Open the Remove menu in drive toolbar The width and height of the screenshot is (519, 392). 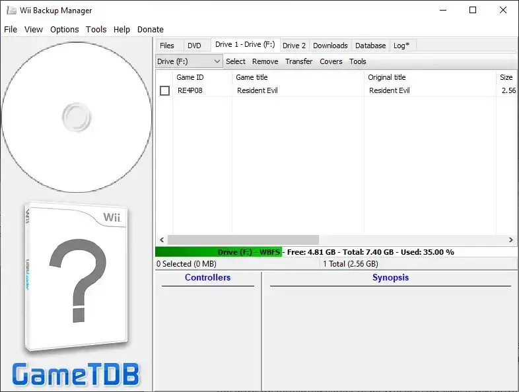pos(265,61)
